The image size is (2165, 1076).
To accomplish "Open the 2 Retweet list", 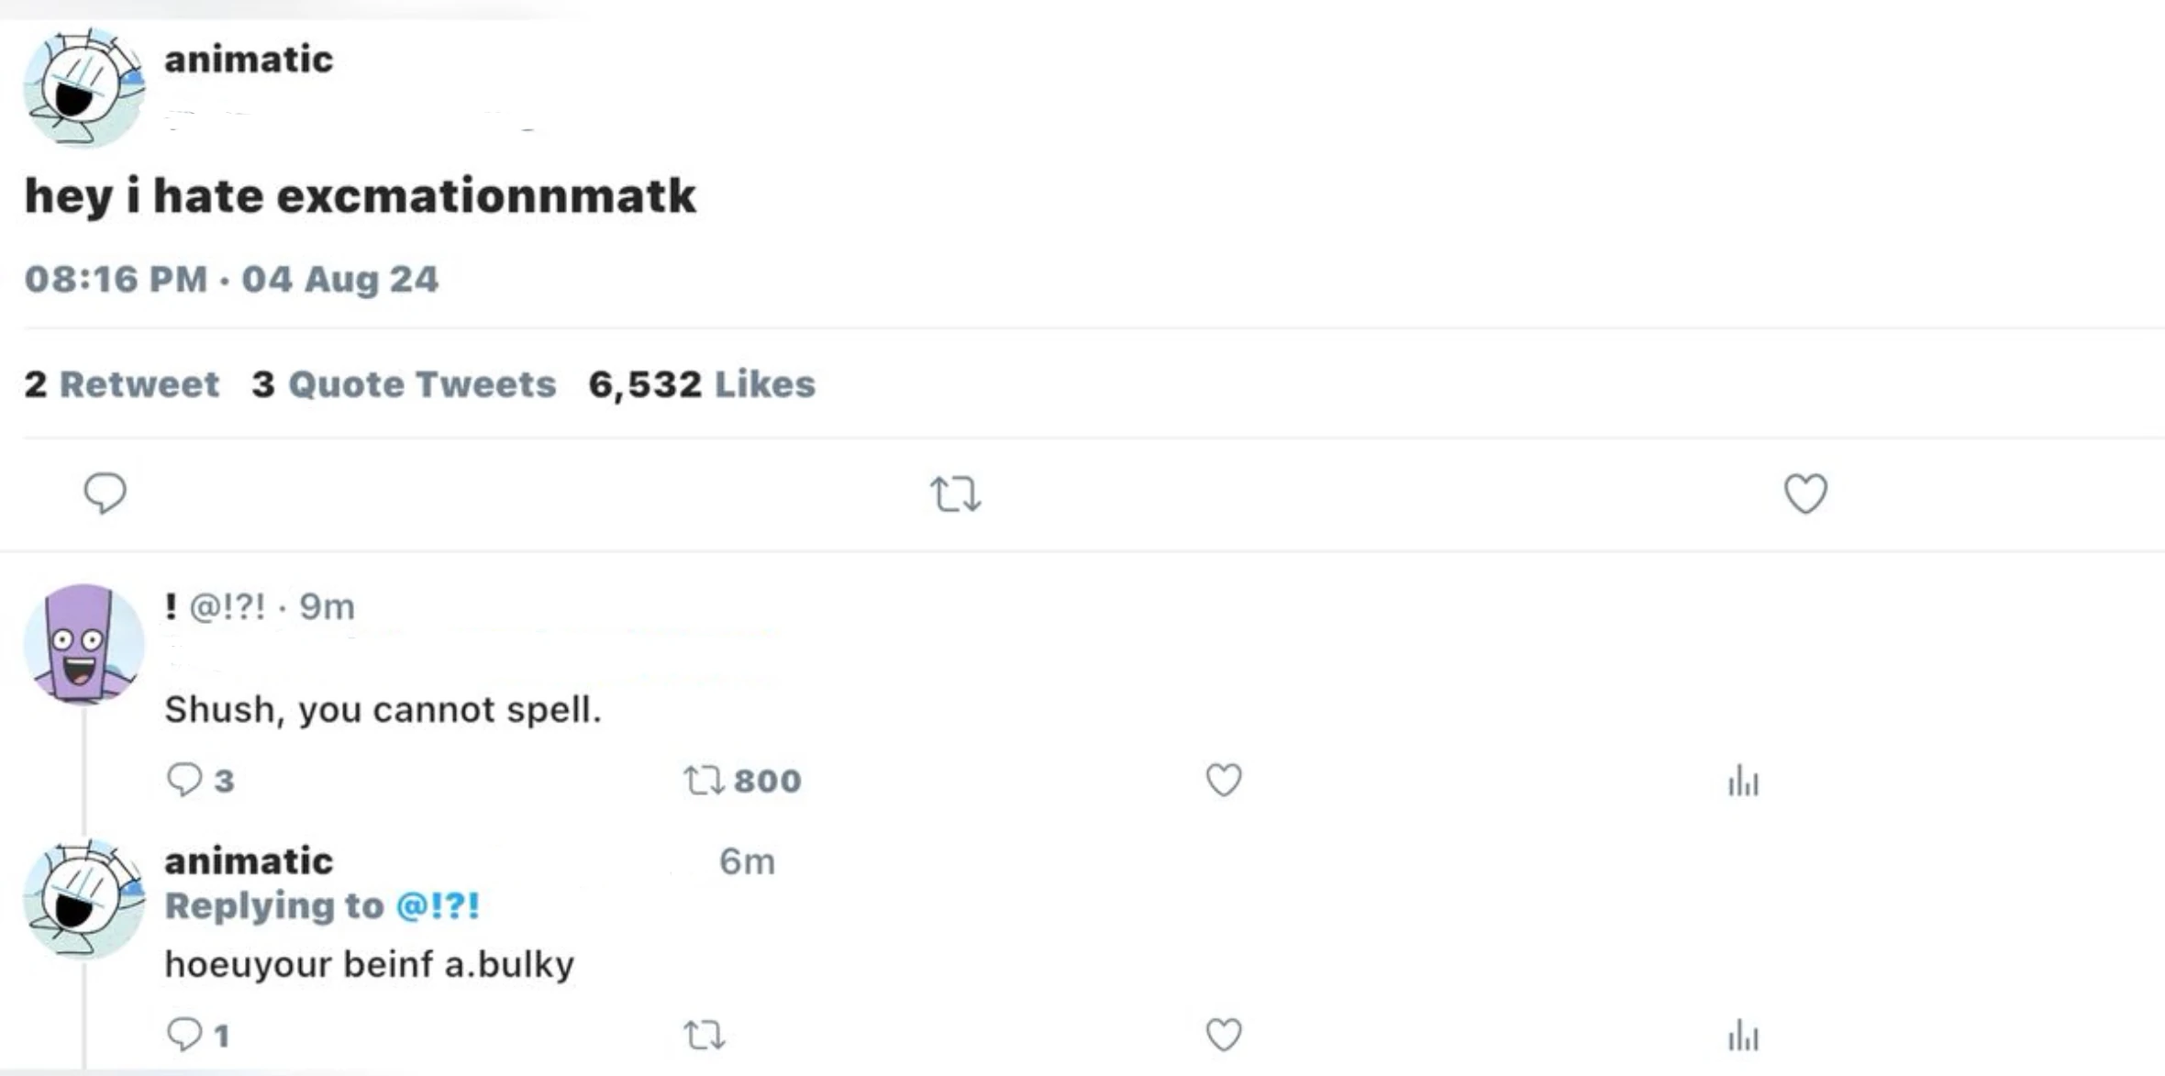I will pyautogui.click(x=122, y=384).
